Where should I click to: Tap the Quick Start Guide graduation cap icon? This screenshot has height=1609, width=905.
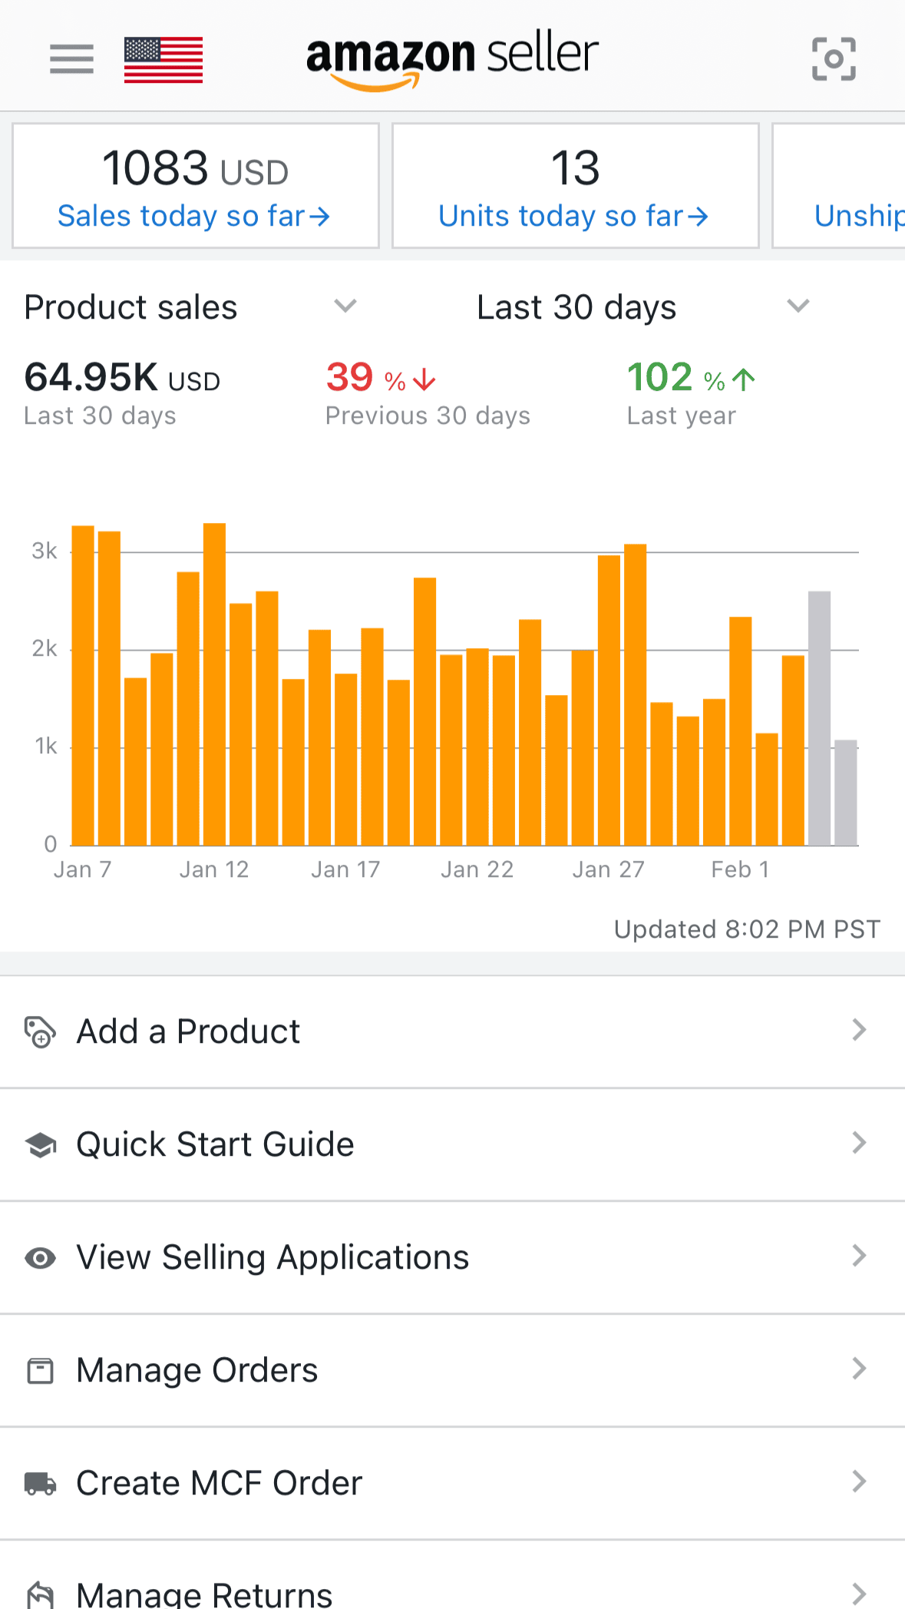coord(40,1144)
